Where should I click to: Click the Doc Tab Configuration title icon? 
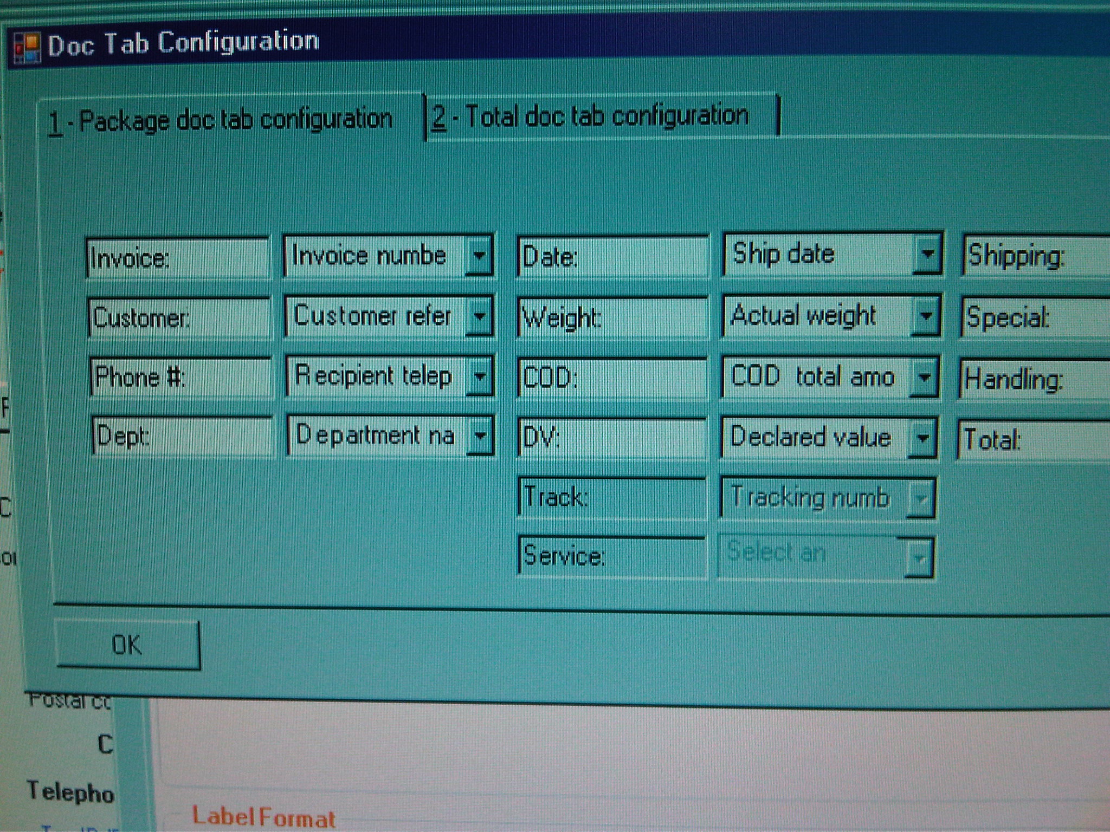(27, 48)
